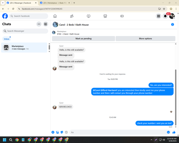The width and height of the screenshot is (179, 143).
Task: Click the chat list scroll down arrow
Action: click(x=49, y=51)
